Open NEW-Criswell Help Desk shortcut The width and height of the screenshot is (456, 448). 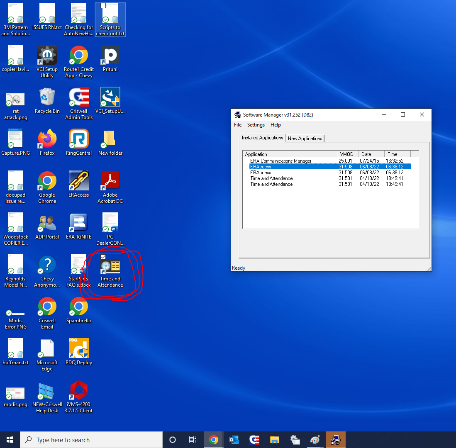tap(47, 397)
